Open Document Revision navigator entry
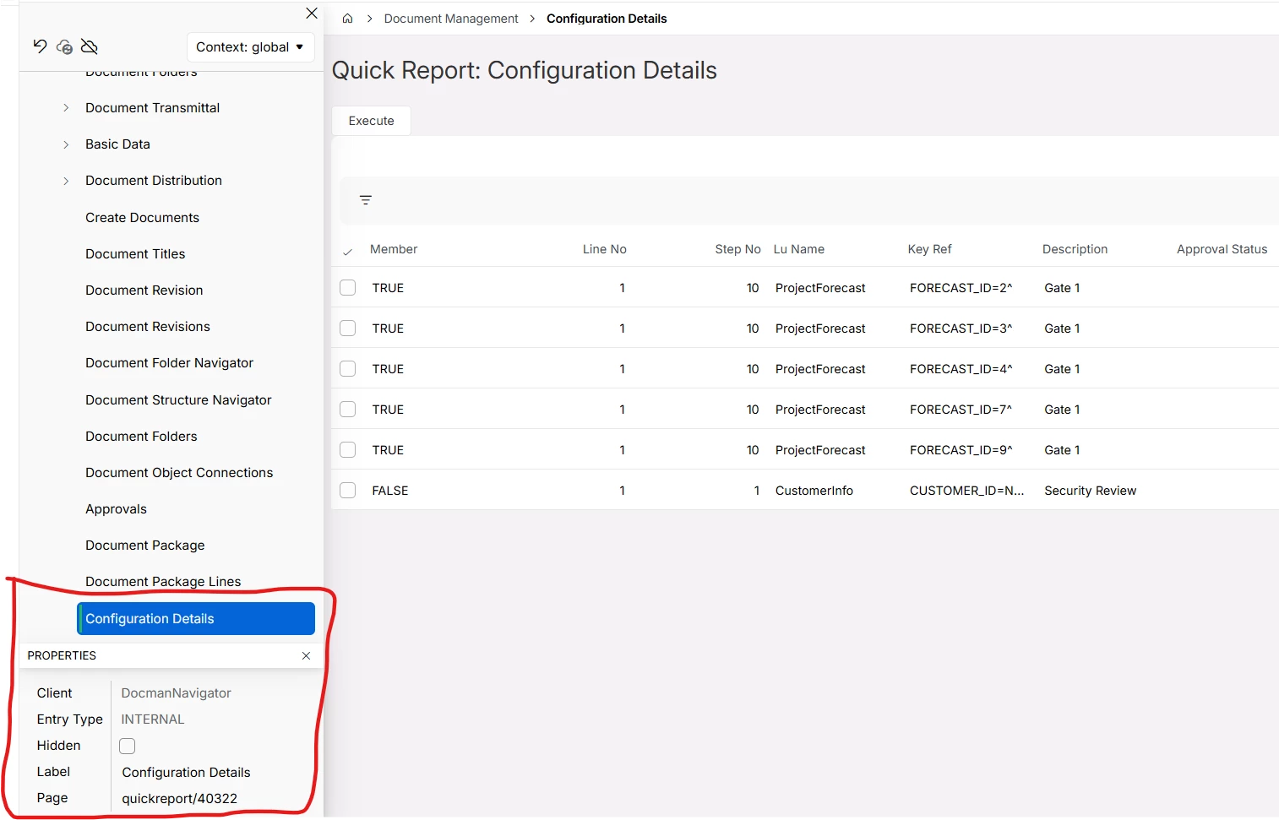1279x820 pixels. (x=144, y=291)
